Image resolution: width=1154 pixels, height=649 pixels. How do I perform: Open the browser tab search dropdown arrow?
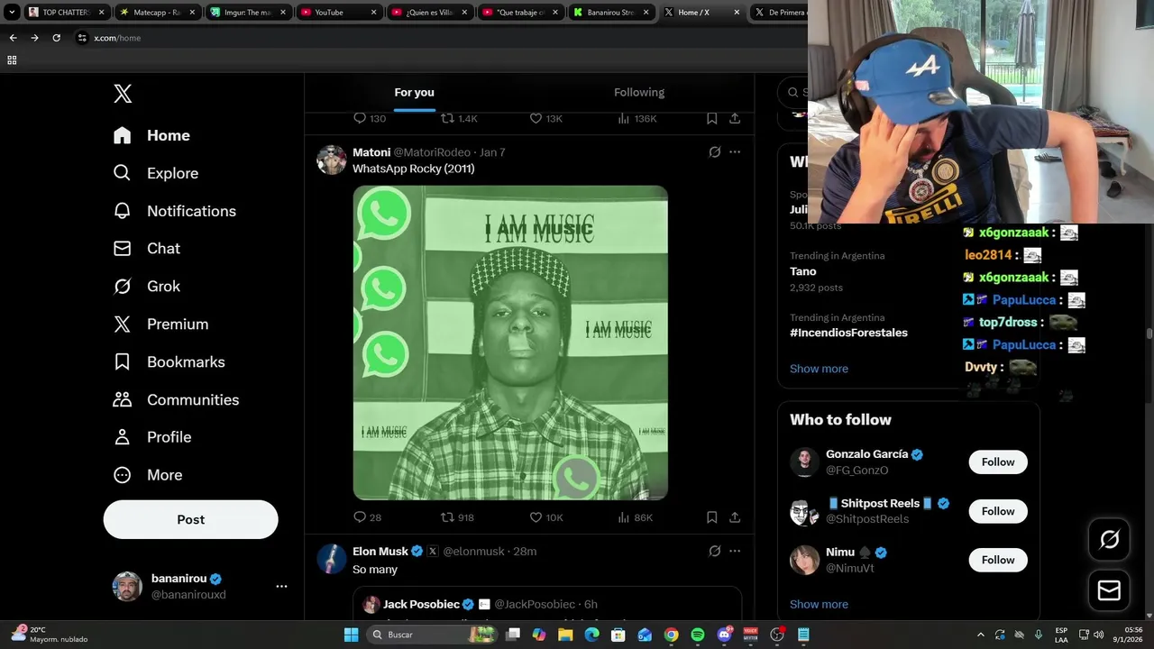tap(12, 13)
